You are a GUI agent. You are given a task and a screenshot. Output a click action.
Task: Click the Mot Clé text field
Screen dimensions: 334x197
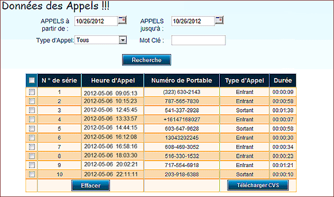(198, 41)
